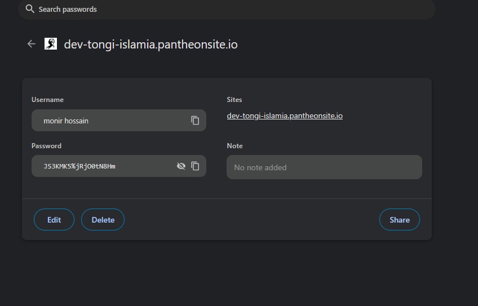The image size is (478, 306).
Task: Focus the Search passwords field
Action: tap(227, 10)
